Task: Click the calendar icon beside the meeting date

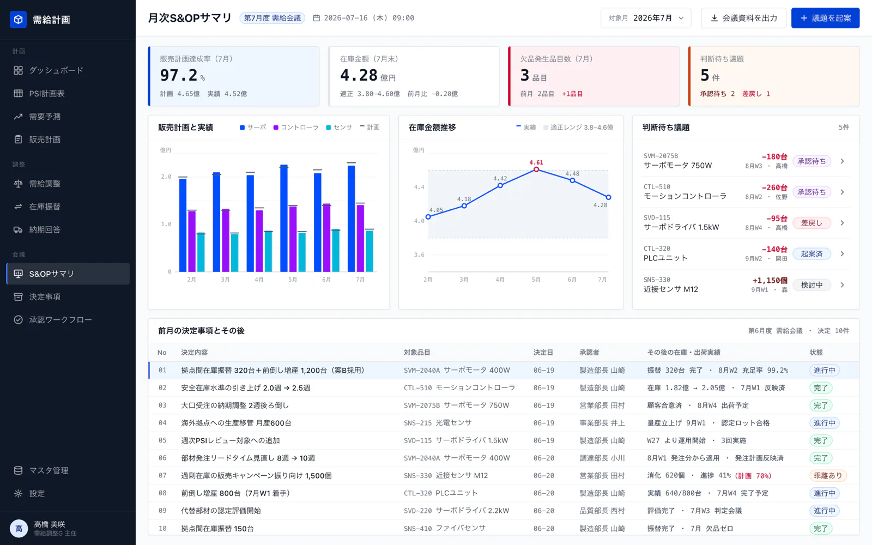Action: click(x=316, y=18)
